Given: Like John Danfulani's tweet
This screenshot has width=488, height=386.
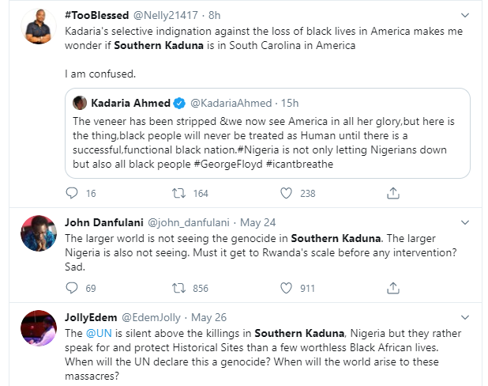Looking at the screenshot, I should pos(286,288).
